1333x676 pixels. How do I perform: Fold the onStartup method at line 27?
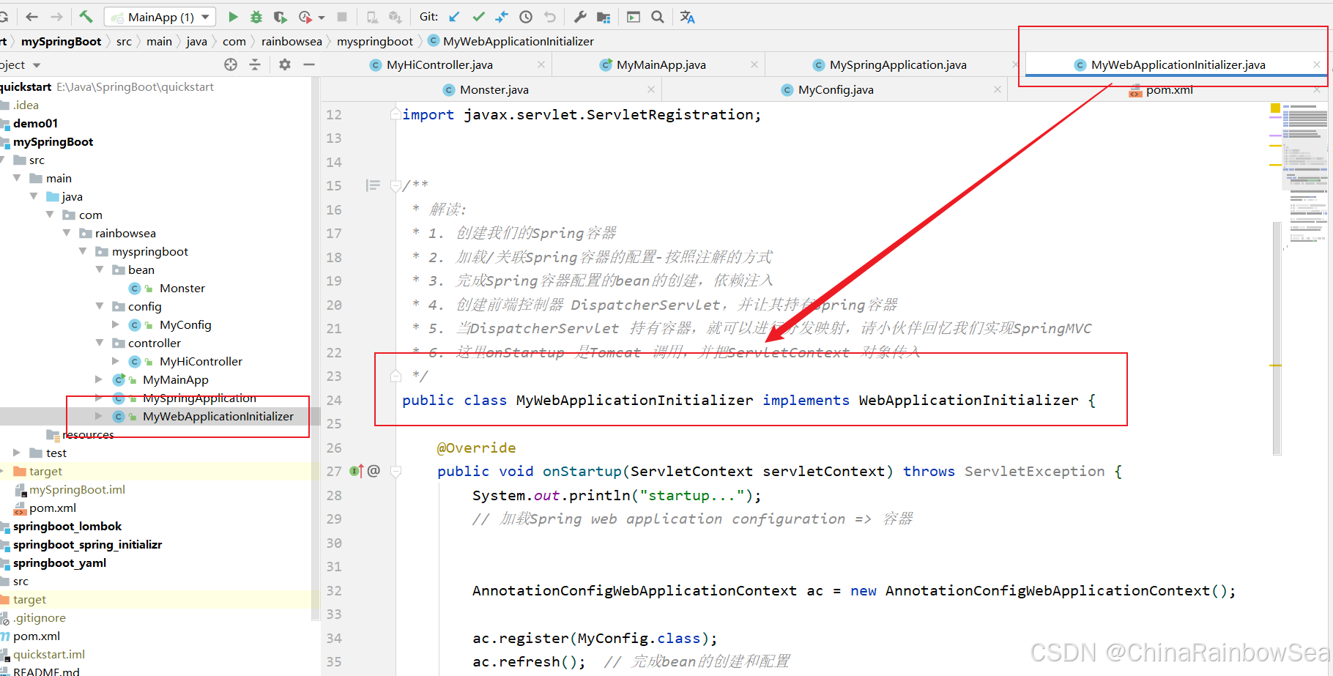pyautogui.click(x=396, y=472)
